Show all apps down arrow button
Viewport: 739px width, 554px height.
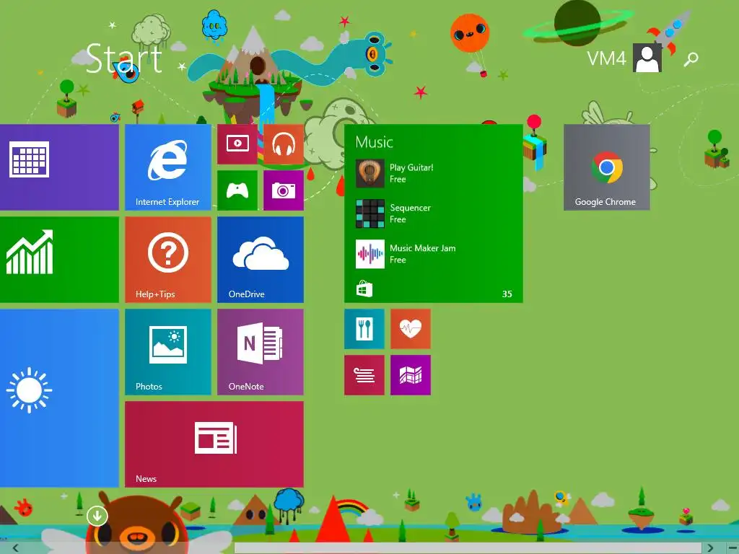pyautogui.click(x=97, y=516)
